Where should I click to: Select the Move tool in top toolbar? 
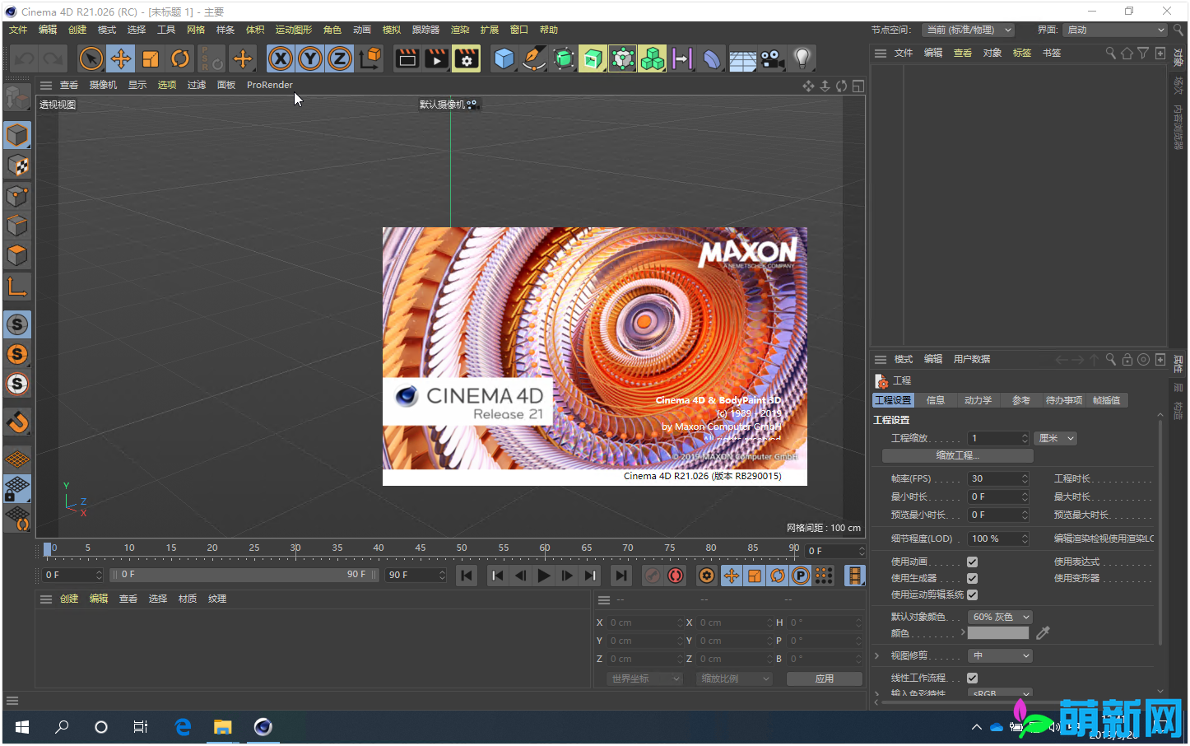pos(121,58)
